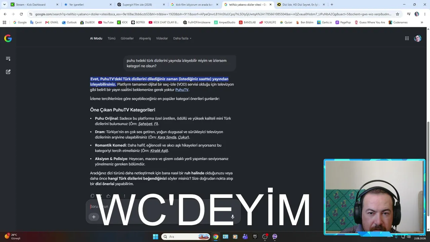Go back to the previous page

click(x=5, y=14)
